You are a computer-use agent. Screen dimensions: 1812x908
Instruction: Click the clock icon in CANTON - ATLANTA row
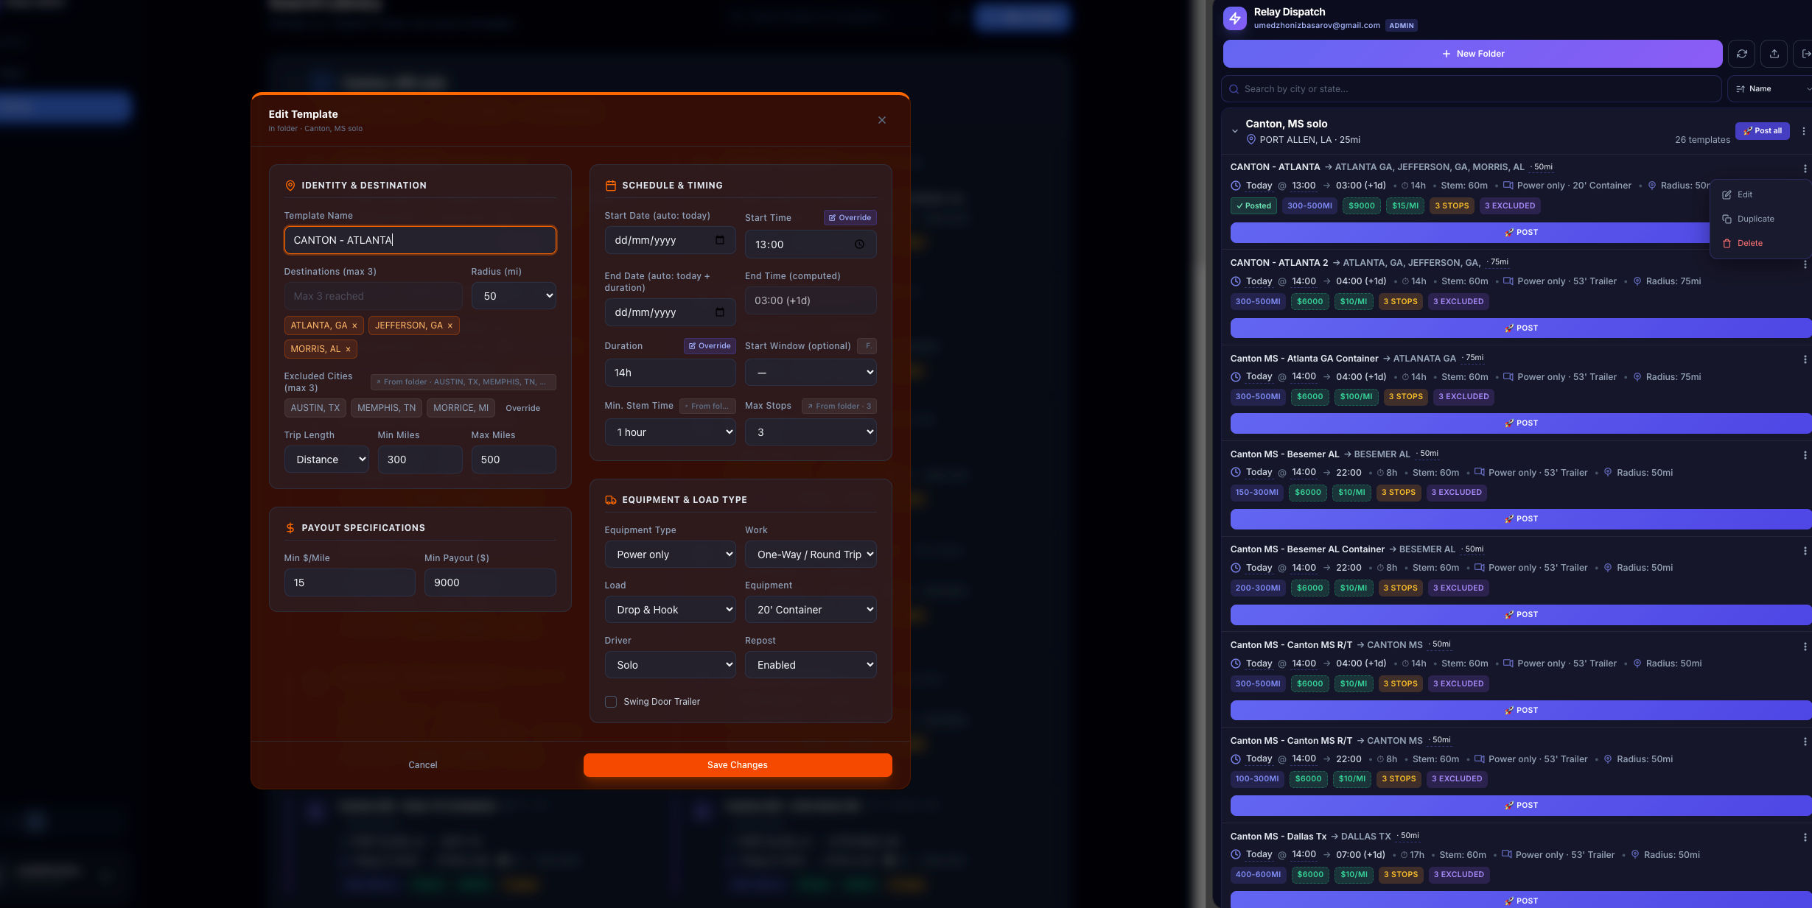coord(1236,186)
